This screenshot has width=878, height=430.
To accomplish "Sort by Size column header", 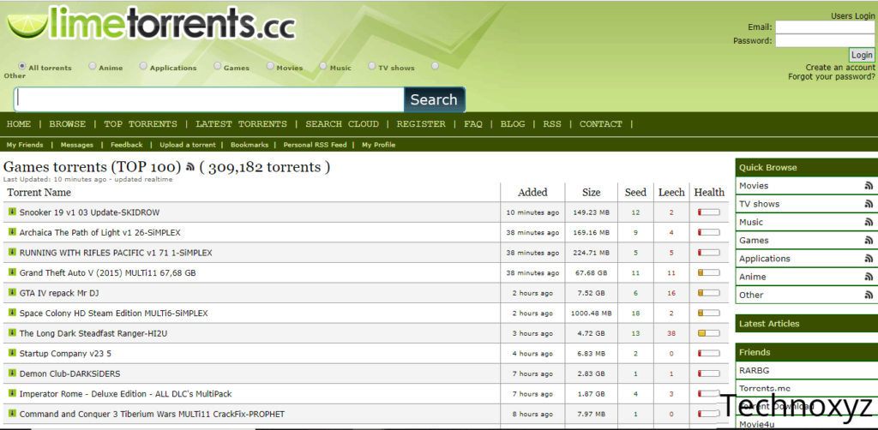I will click(x=592, y=193).
